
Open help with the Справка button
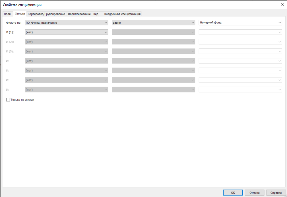tap(276, 192)
